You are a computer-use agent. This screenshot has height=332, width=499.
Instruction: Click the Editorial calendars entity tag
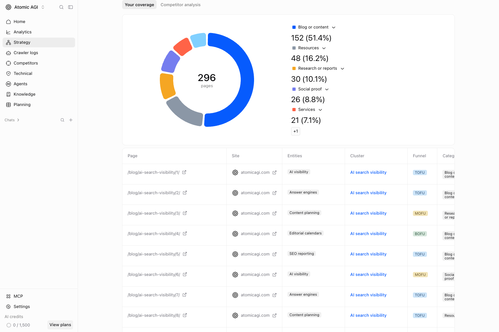click(305, 233)
